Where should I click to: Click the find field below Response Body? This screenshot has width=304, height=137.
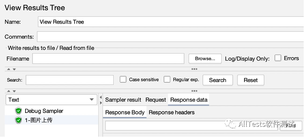[x=191, y=126]
